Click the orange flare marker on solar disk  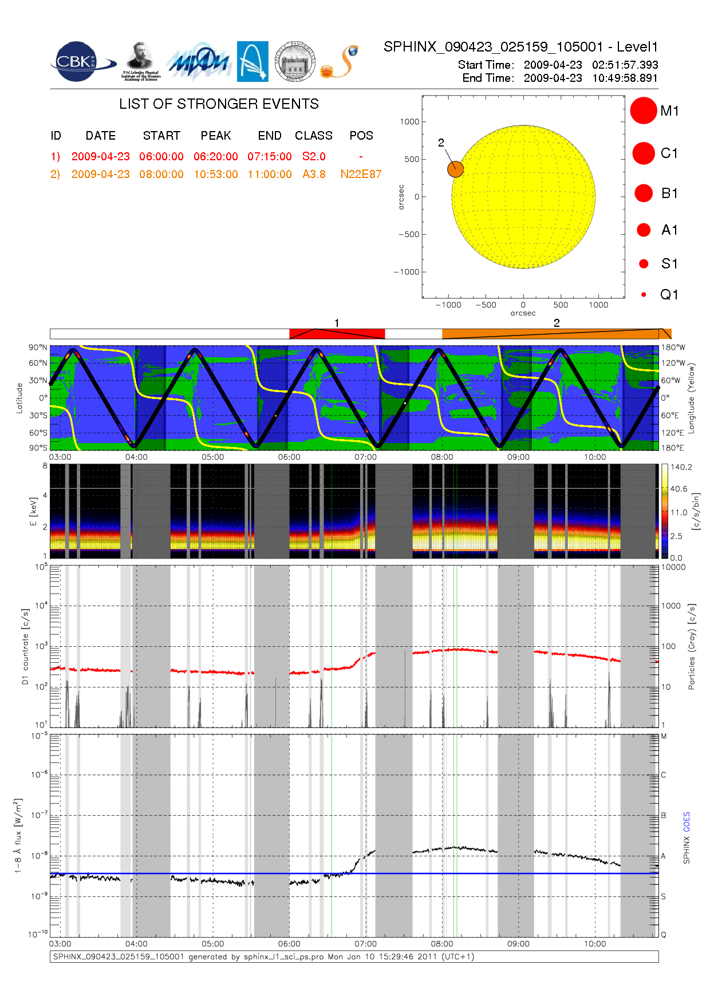455,169
